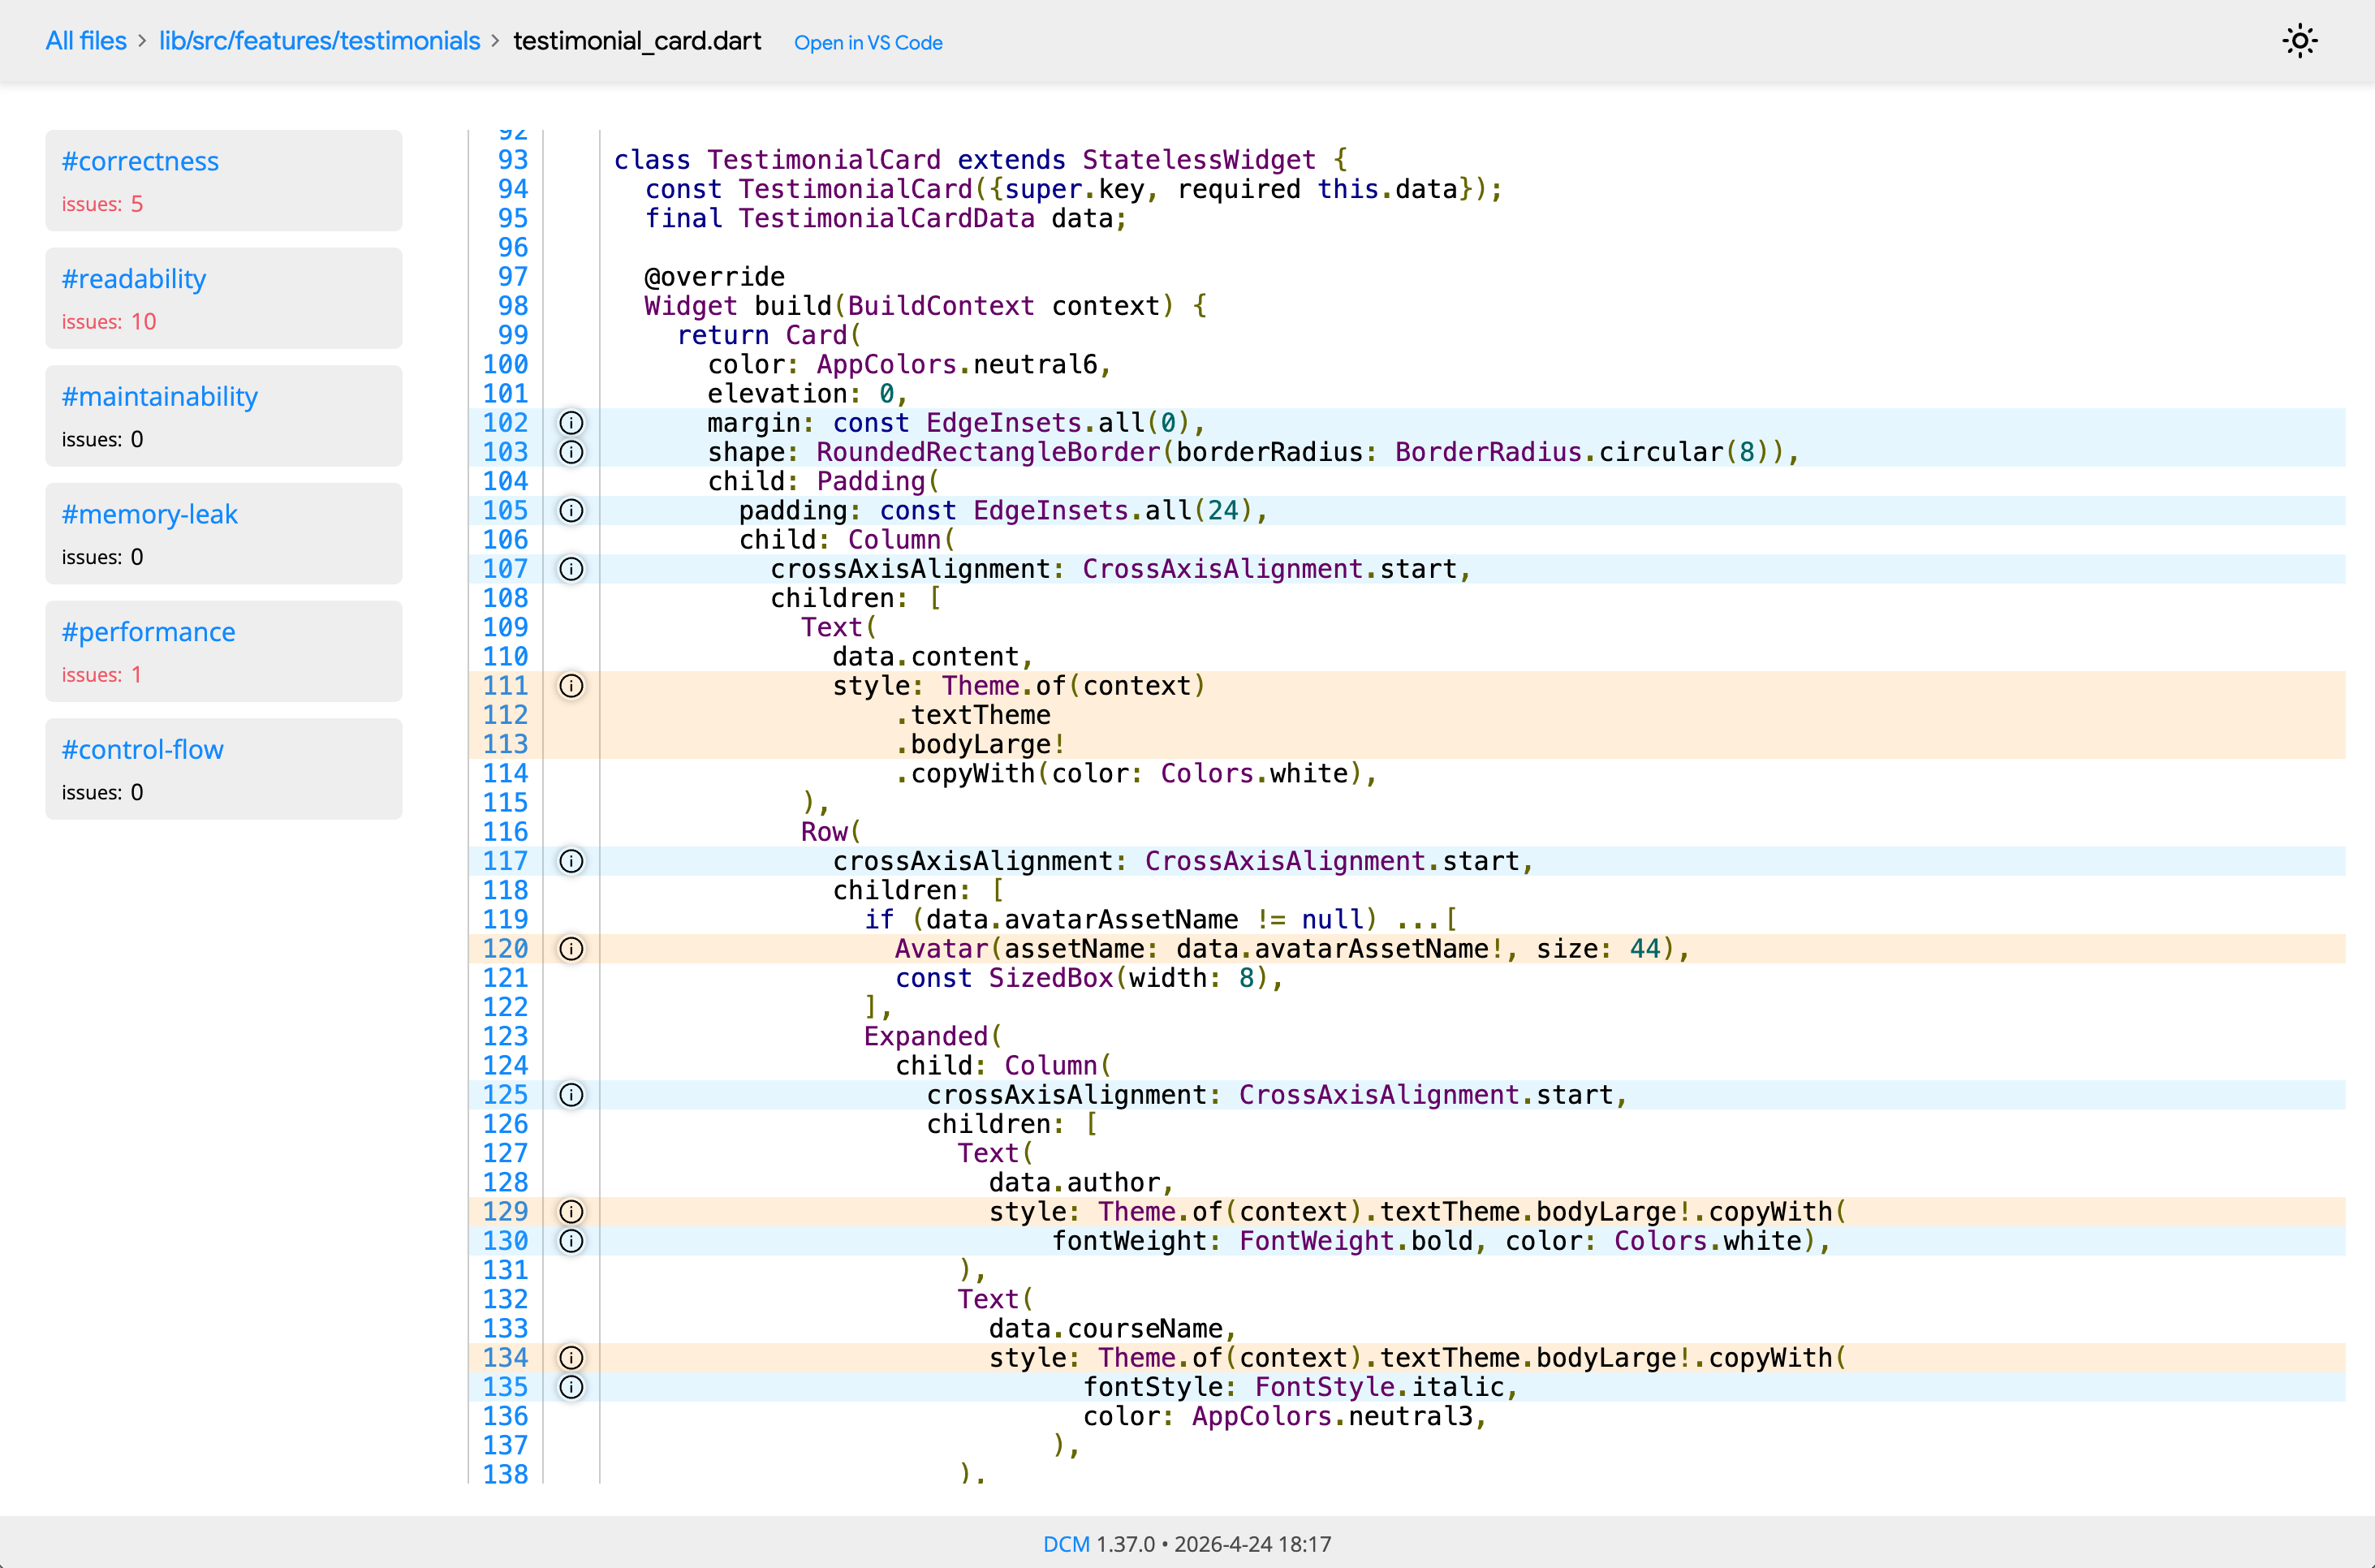The image size is (2375, 1568).
Task: Click the issue icon on line 120
Action: tap(571, 949)
